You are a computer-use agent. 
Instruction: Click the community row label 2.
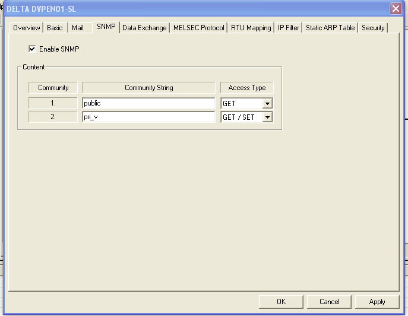click(x=53, y=117)
